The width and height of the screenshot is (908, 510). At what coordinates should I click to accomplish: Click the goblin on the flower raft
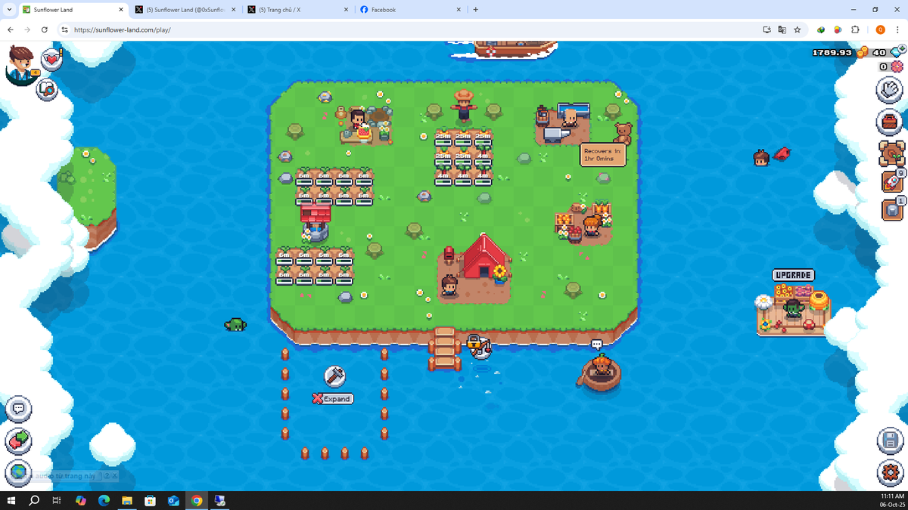[x=792, y=310]
